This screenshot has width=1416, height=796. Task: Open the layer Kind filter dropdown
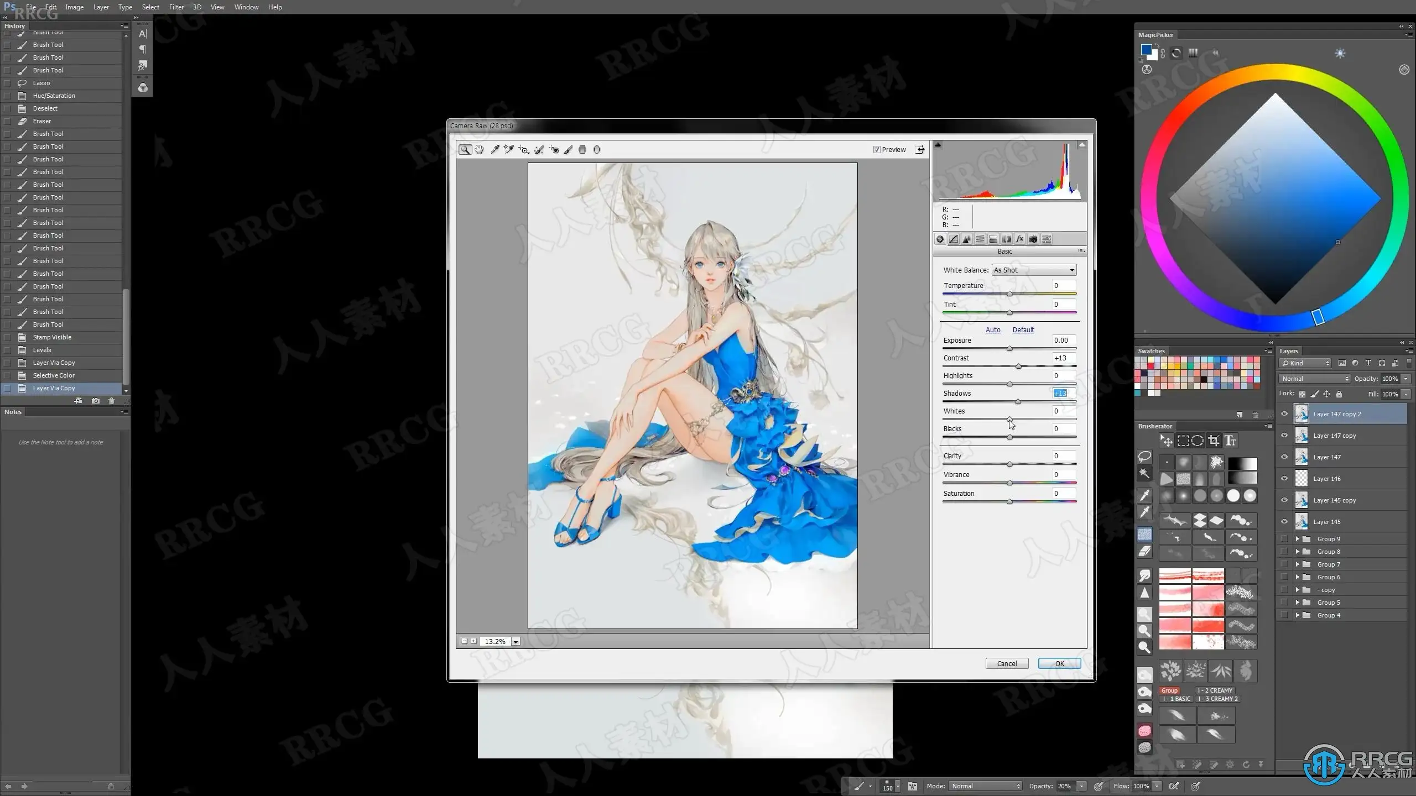click(x=1305, y=363)
